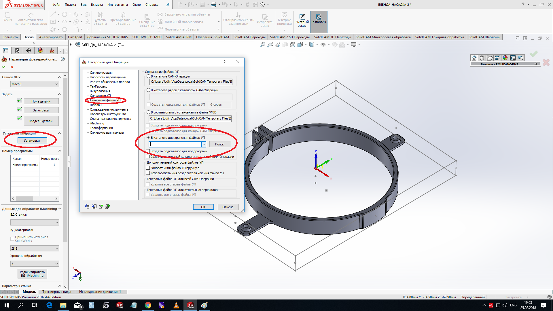Viewport: 553px width, 311px height.
Task: Select radio 'В каталоге CAM-Операции'
Action: (x=149, y=76)
